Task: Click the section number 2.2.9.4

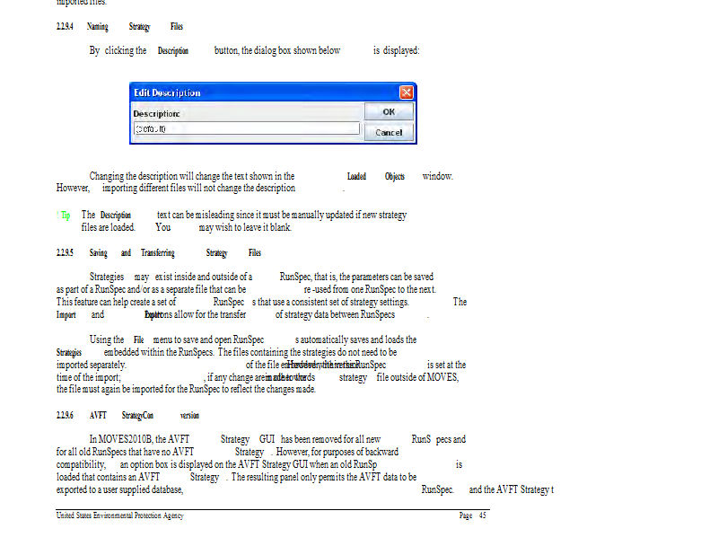Action: point(64,27)
